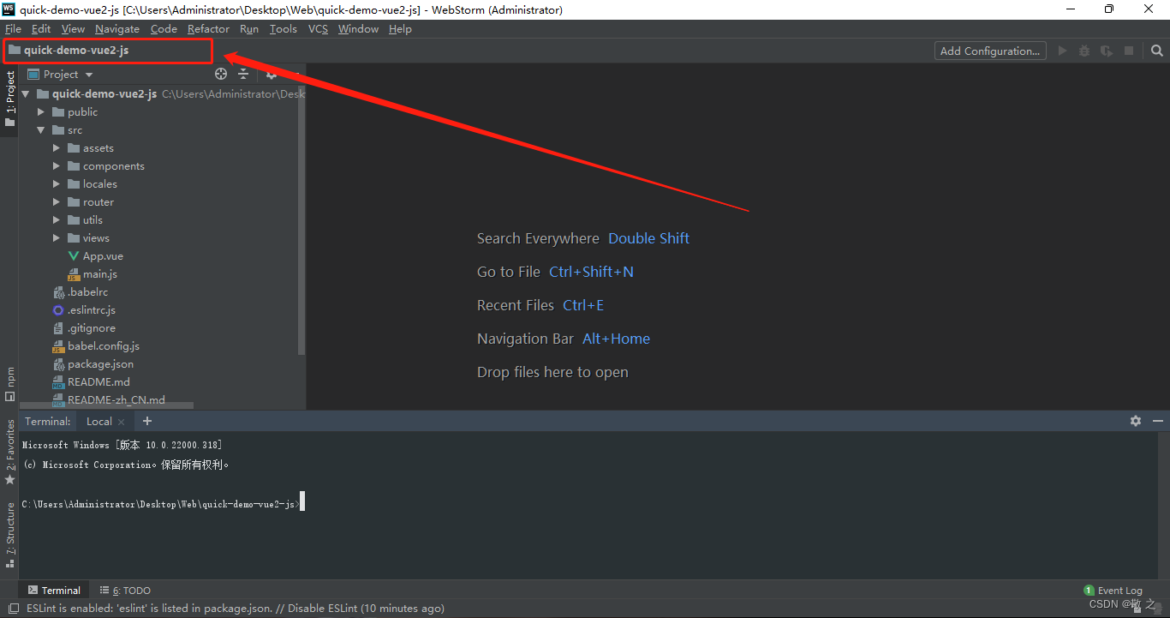Click Run with Coverage icon

pyautogui.click(x=1107, y=51)
